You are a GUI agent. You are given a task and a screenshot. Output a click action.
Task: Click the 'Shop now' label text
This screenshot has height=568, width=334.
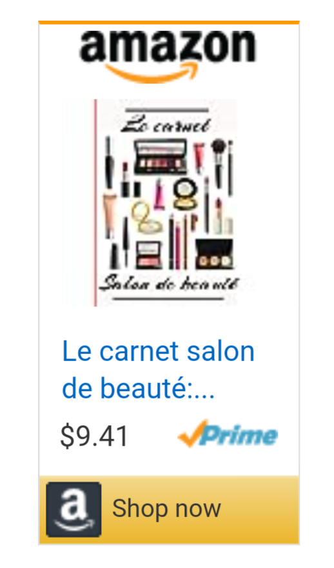166,509
